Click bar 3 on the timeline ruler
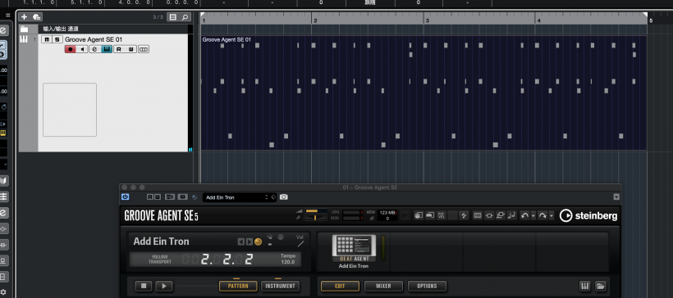The width and height of the screenshot is (673, 298). pyautogui.click(x=427, y=20)
